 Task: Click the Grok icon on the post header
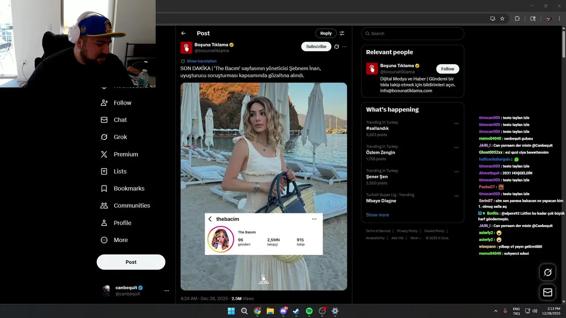[337, 46]
